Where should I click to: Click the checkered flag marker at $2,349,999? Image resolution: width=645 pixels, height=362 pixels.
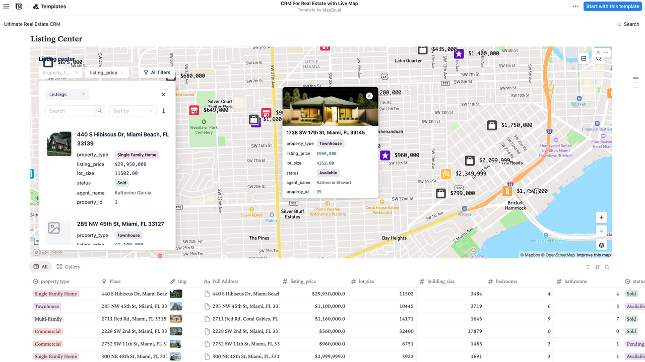(446, 174)
